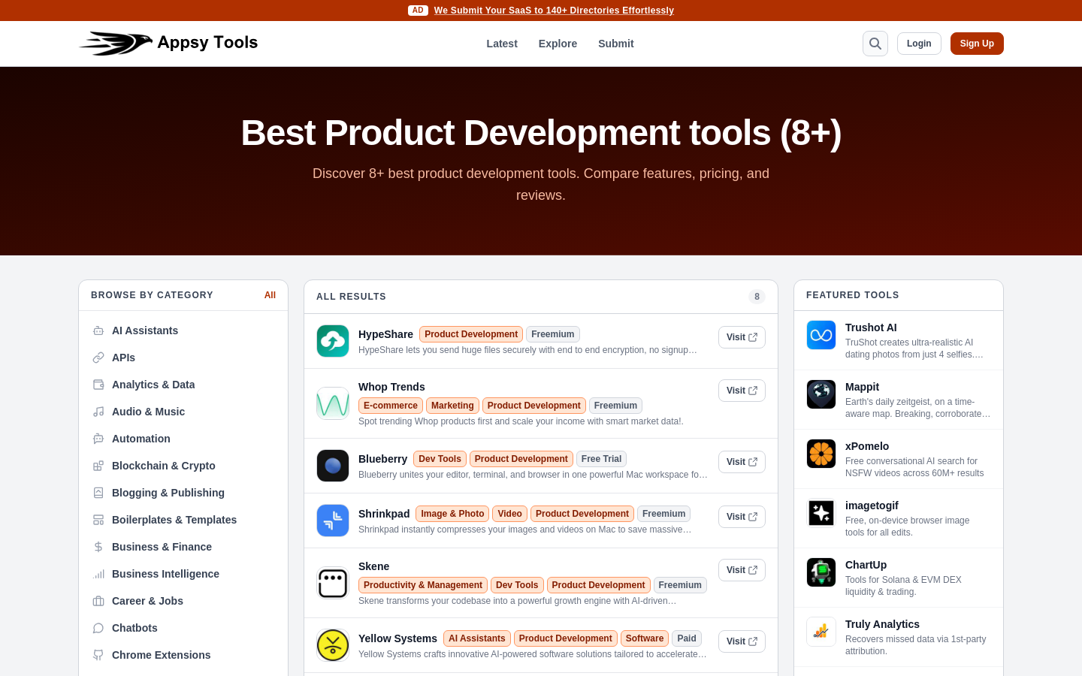The height and width of the screenshot is (676, 1082).
Task: Click the ChartUp icon
Action: 821,572
